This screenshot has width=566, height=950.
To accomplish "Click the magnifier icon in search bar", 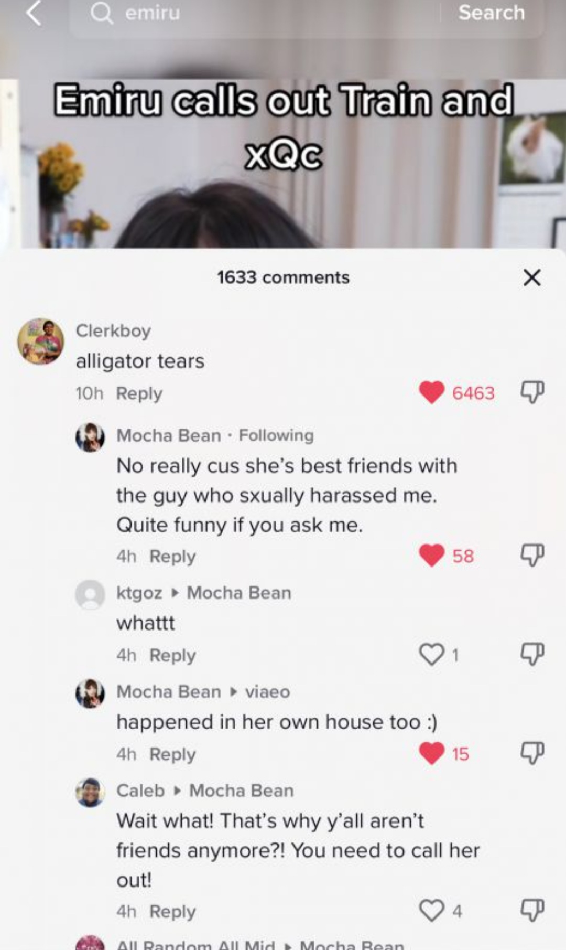I will click(101, 13).
